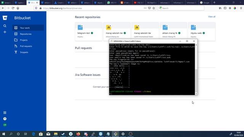
Task: Open File Explorer from the taskbar
Action: (56, 134)
